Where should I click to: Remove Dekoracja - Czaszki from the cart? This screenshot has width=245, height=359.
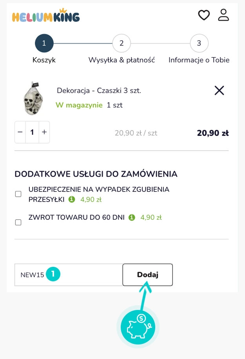point(219,91)
